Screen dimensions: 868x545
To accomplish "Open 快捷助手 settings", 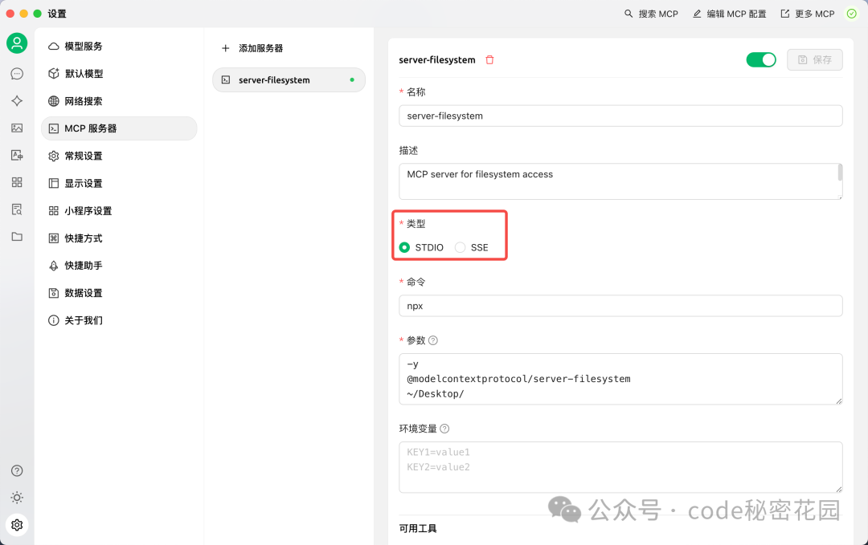I will [119, 266].
